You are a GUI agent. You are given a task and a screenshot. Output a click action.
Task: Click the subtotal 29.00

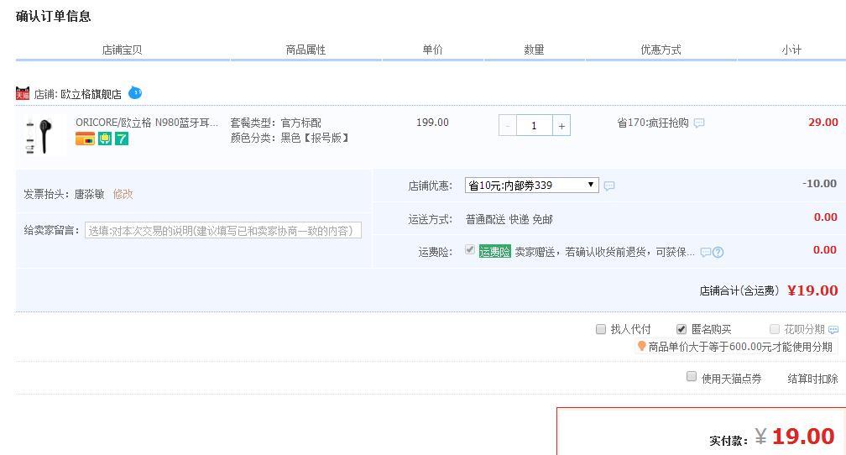point(823,123)
